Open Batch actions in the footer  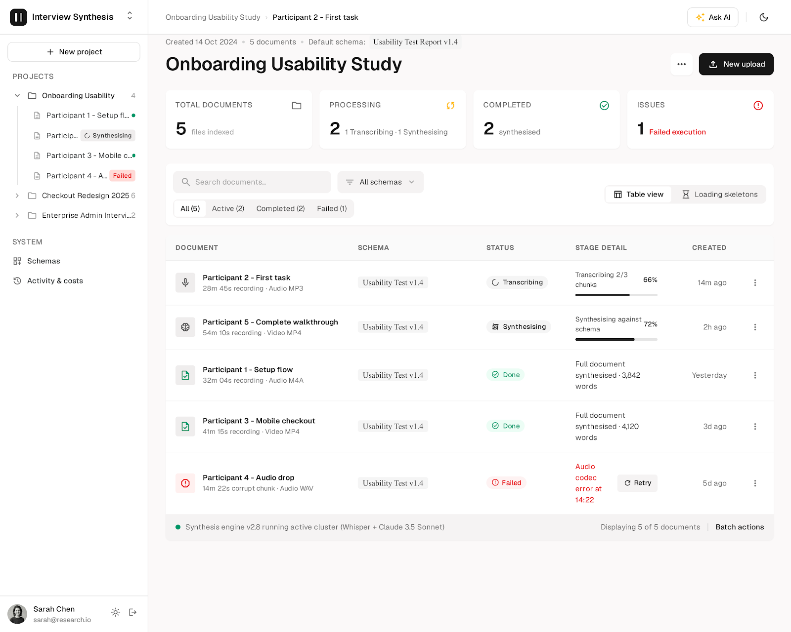click(740, 527)
